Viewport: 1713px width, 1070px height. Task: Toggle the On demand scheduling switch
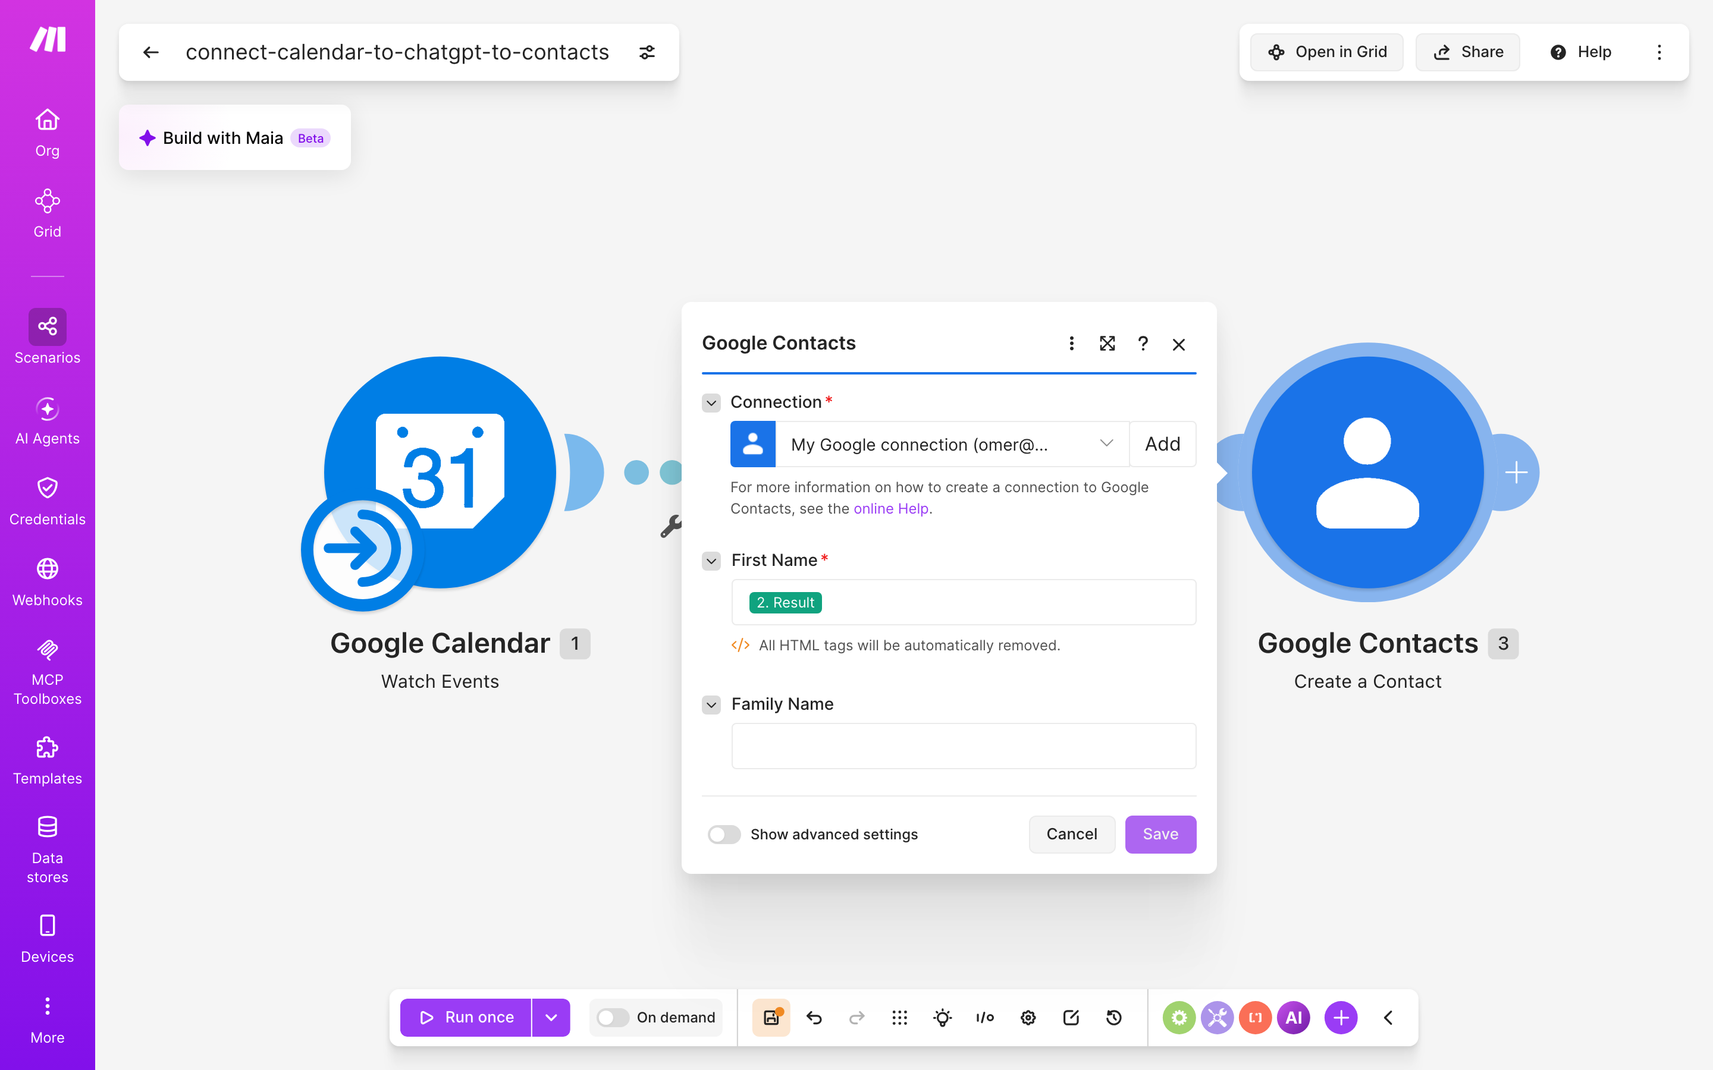(x=612, y=1018)
